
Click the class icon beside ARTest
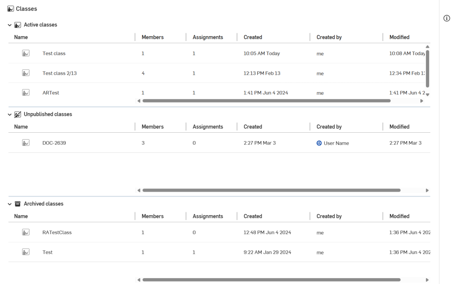pos(26,93)
